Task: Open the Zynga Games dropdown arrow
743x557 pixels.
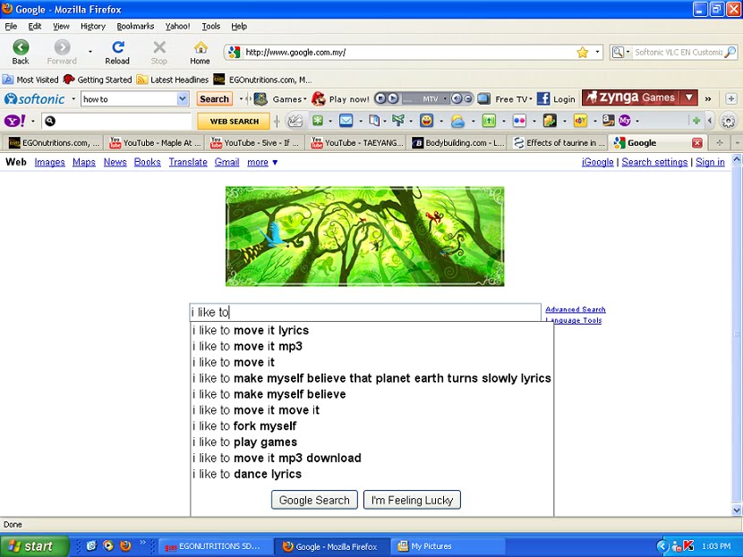Action: [689, 98]
